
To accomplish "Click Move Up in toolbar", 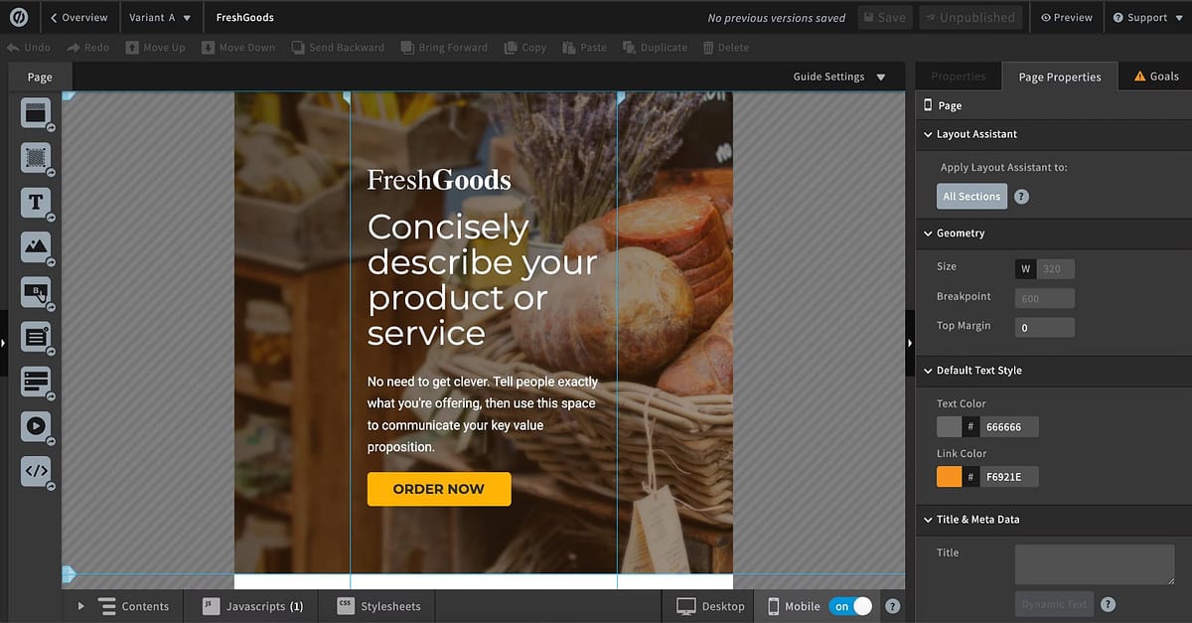I will tap(156, 47).
